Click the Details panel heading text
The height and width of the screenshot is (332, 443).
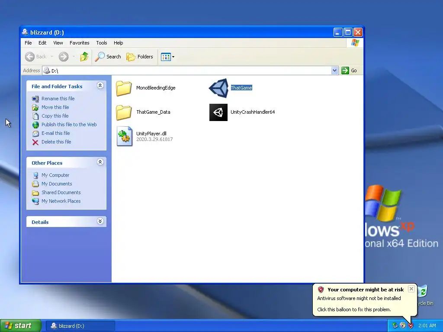pos(40,222)
